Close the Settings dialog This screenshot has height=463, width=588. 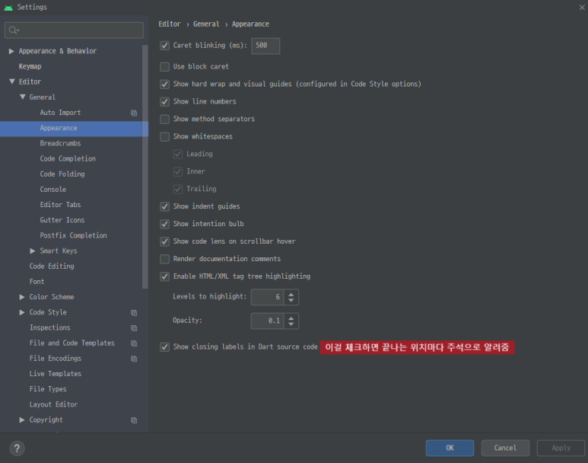582,7
